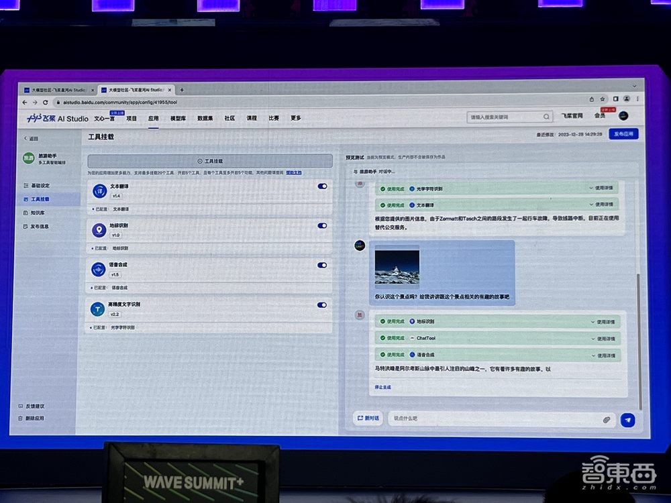
Task: Switch to the 模型库 navigation tab
Action: click(x=178, y=118)
